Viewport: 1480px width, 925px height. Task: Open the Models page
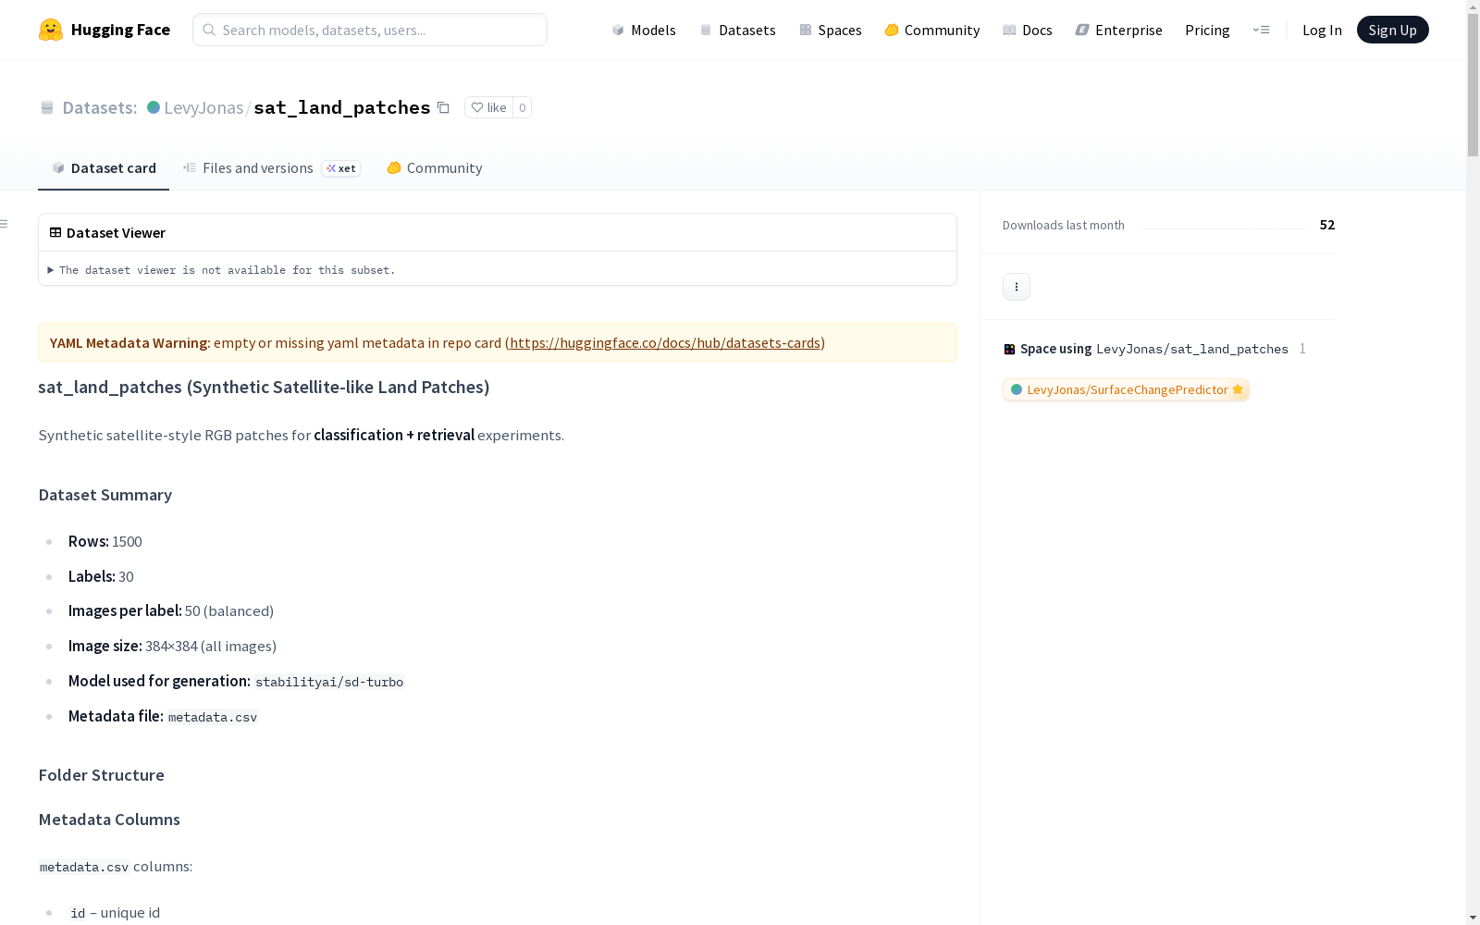click(x=644, y=30)
